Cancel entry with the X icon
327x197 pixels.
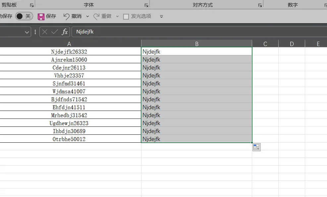45,32
